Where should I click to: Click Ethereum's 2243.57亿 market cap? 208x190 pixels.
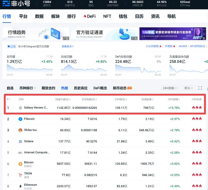point(64,186)
